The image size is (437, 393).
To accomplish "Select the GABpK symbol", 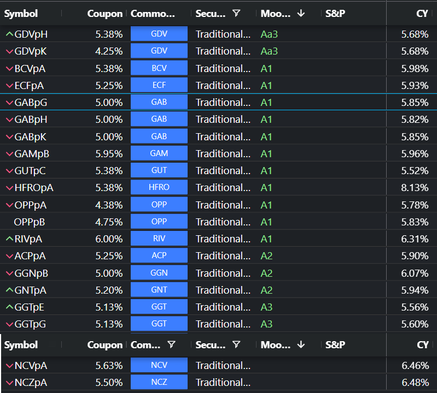I will click(31, 137).
